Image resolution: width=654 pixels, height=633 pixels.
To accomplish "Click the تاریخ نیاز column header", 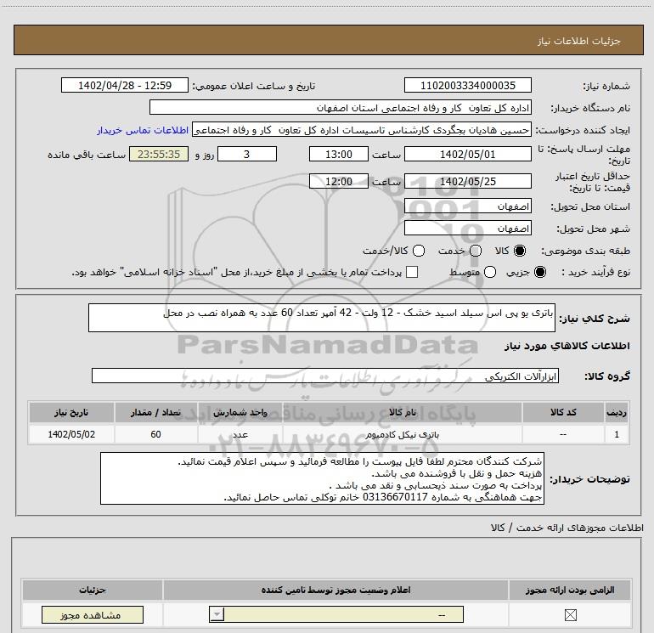I will pos(71,412).
